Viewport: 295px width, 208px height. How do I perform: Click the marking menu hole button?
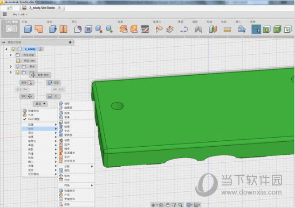53,96
